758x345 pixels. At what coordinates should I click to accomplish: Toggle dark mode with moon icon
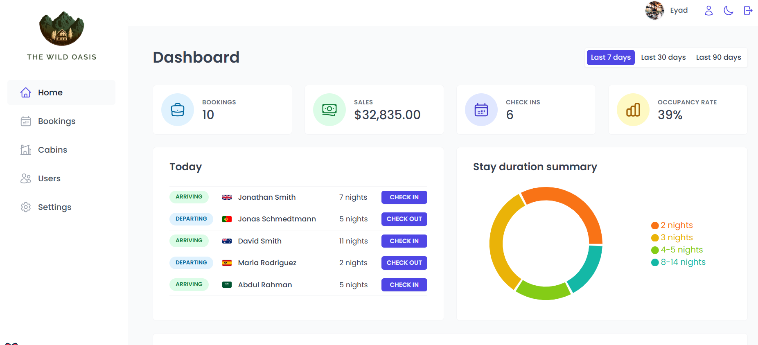point(729,11)
